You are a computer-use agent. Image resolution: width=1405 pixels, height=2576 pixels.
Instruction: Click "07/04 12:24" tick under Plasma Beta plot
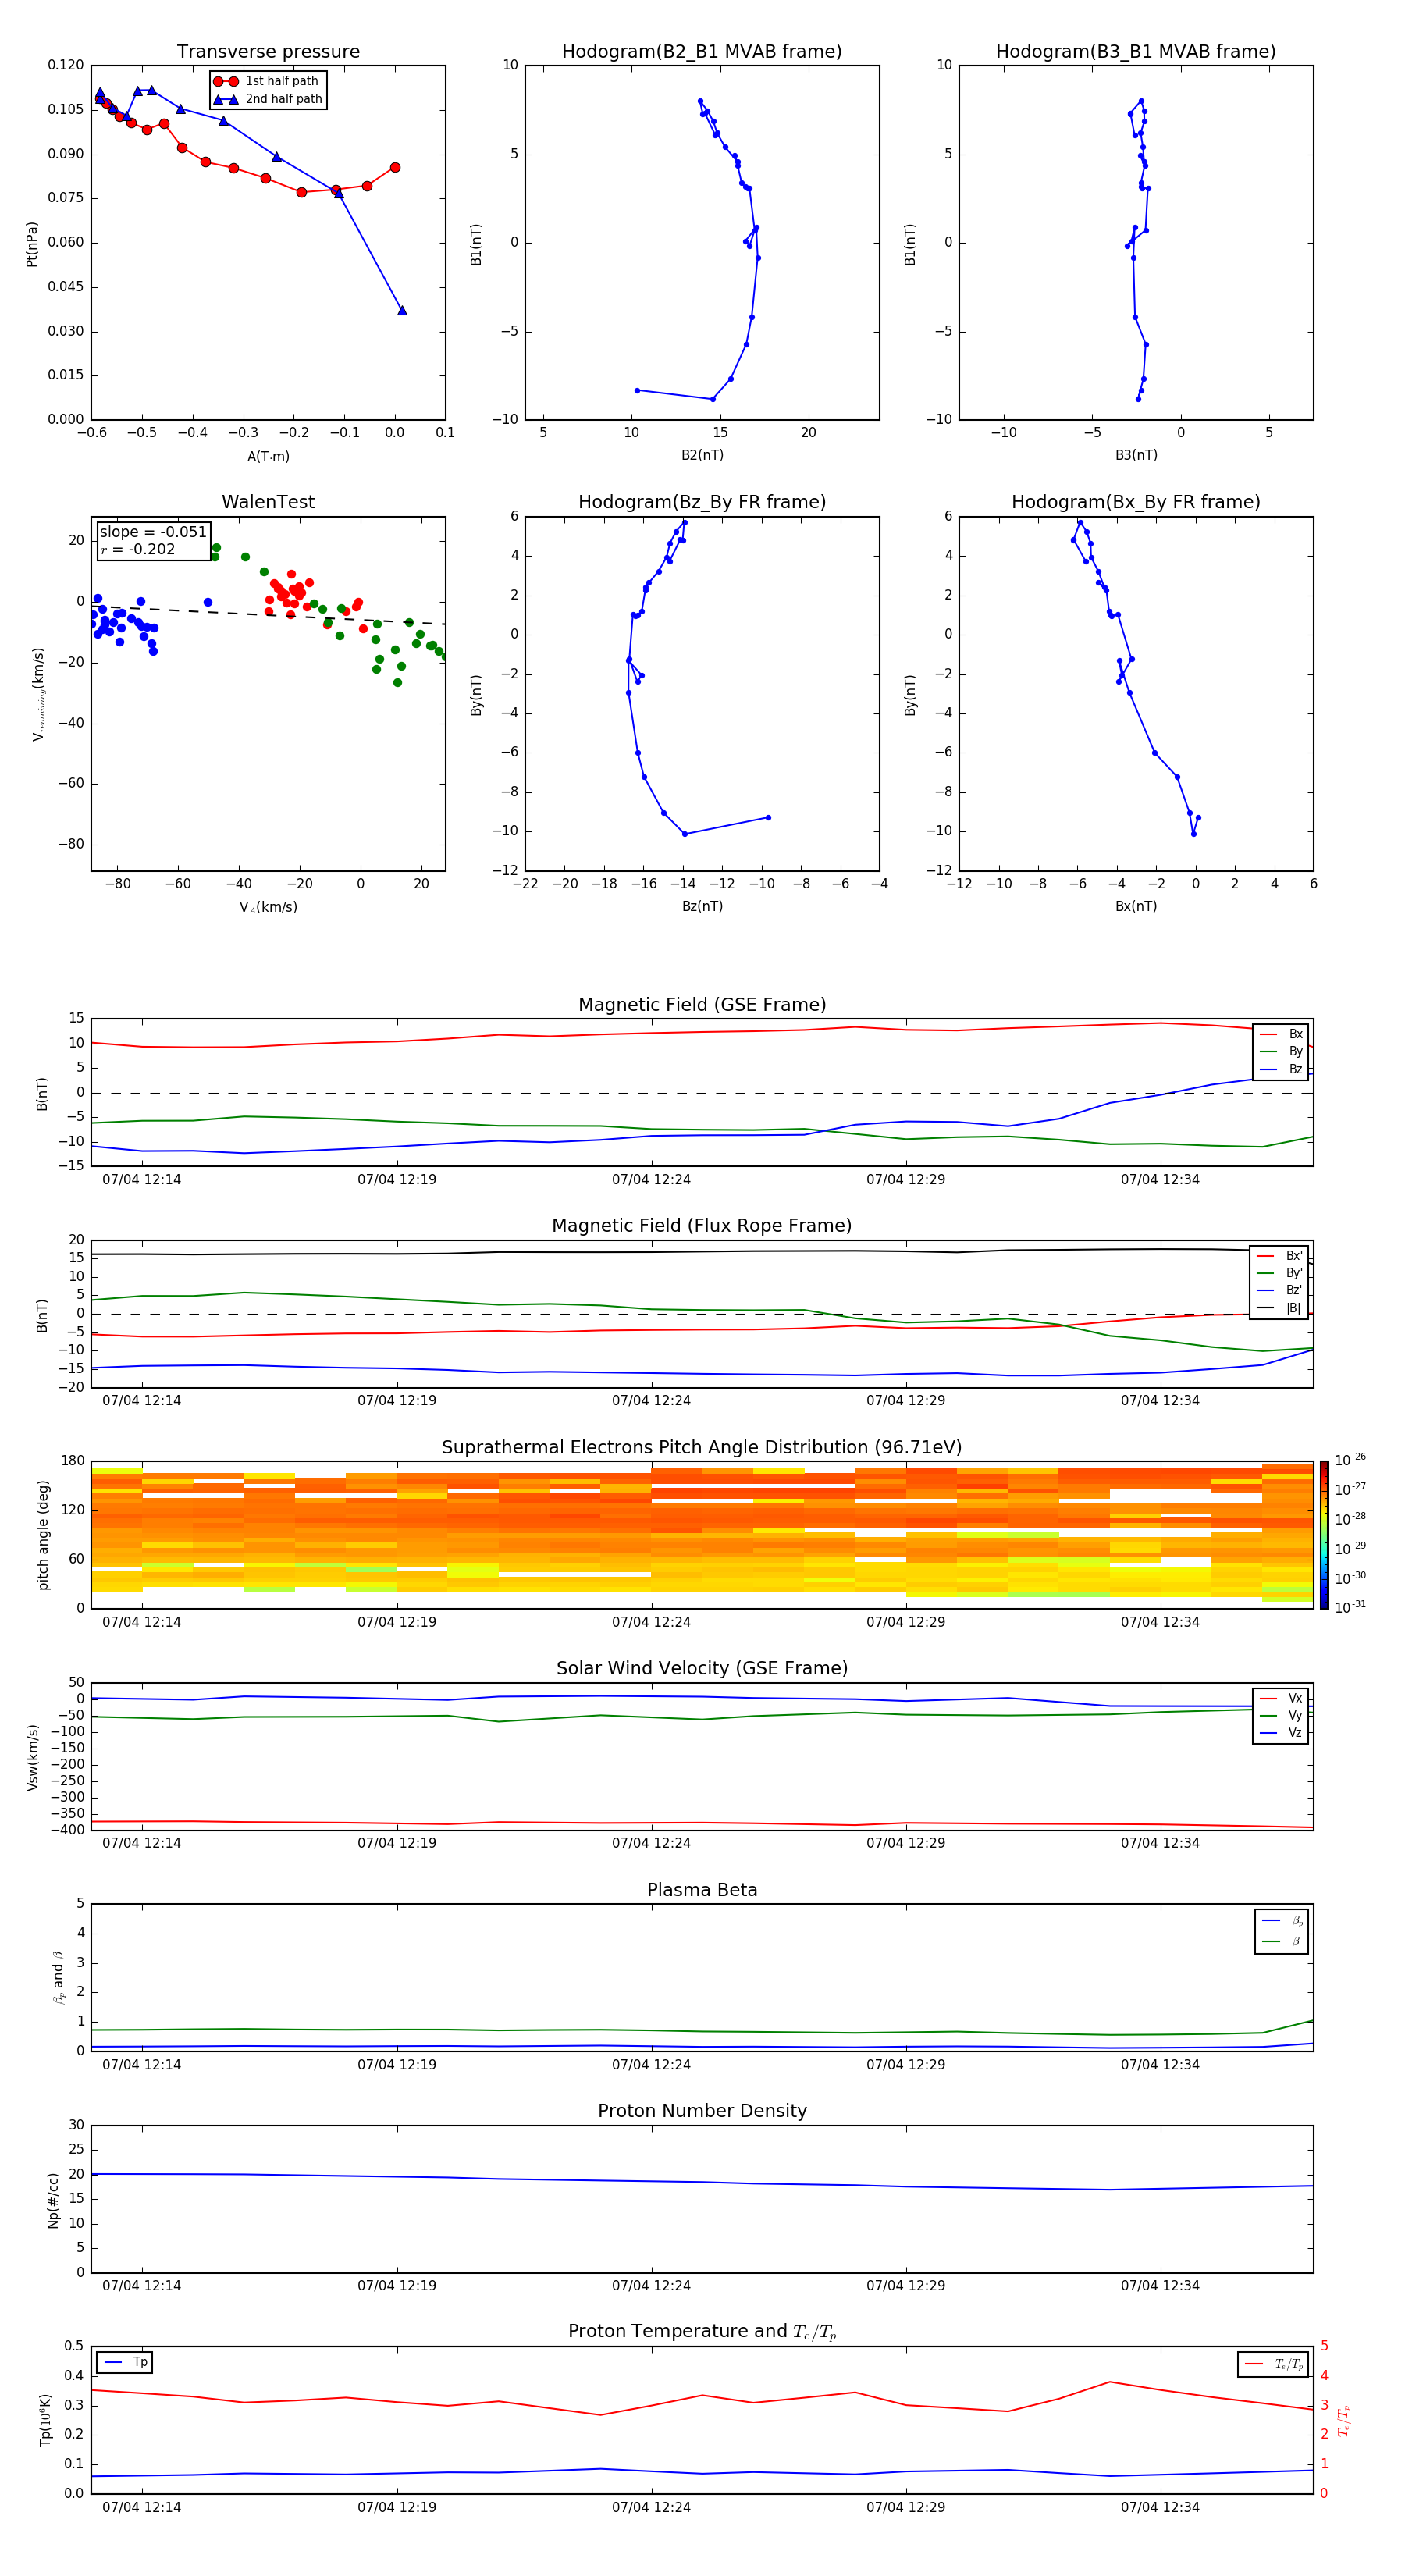[651, 2064]
